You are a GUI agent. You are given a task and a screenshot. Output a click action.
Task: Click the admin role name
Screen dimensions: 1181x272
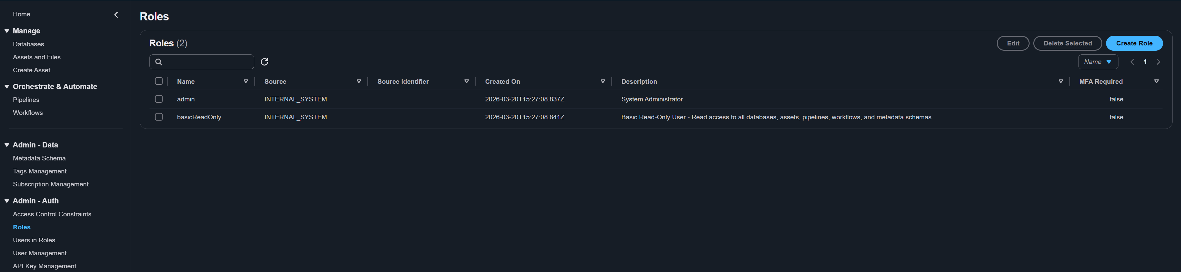tap(186, 99)
